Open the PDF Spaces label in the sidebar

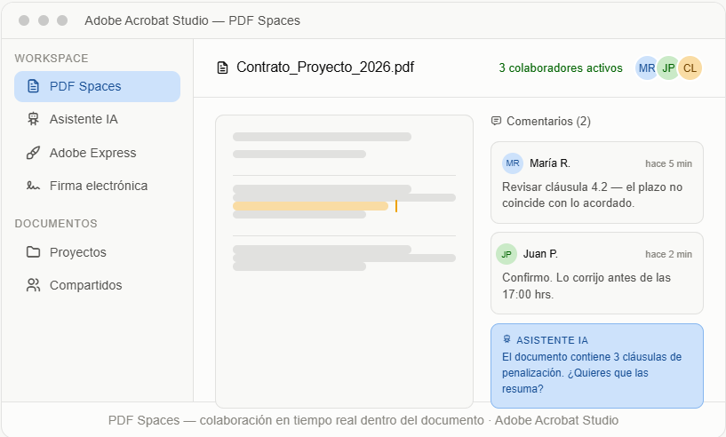(x=85, y=86)
